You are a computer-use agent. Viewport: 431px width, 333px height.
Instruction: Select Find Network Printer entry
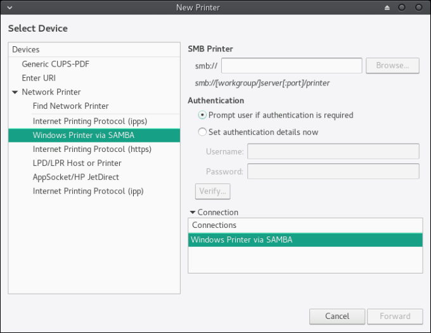coord(70,106)
